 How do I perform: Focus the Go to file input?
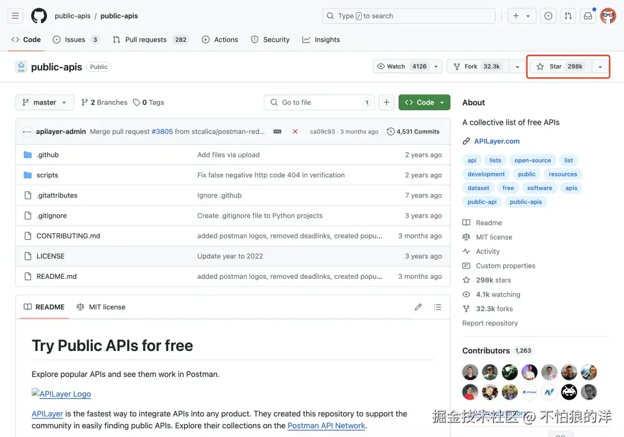coord(319,102)
